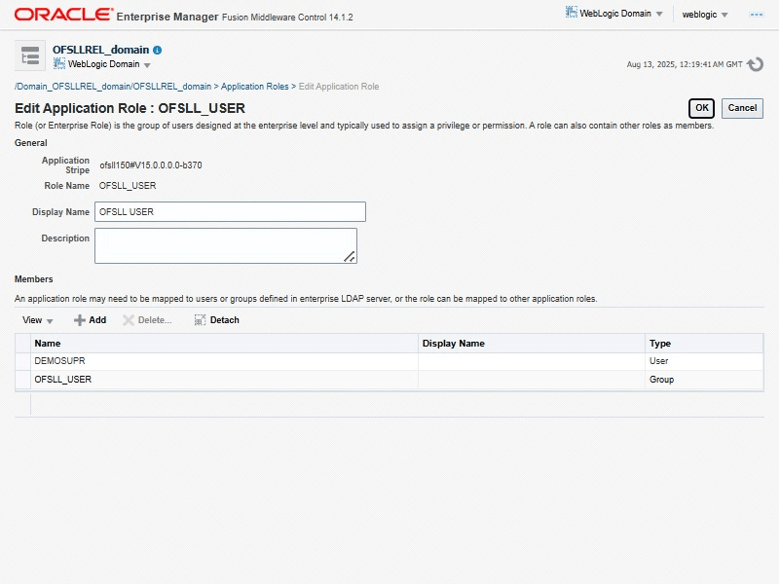This screenshot has width=780, height=587.
Task: Click OK to save the role
Action: coord(701,108)
